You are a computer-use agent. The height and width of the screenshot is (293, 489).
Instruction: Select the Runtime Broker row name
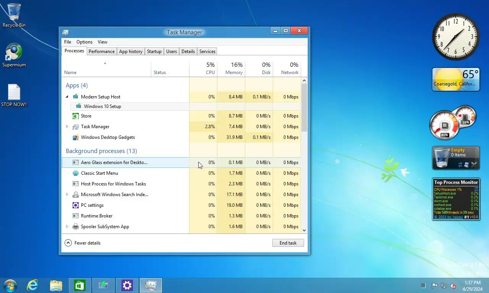point(97,216)
